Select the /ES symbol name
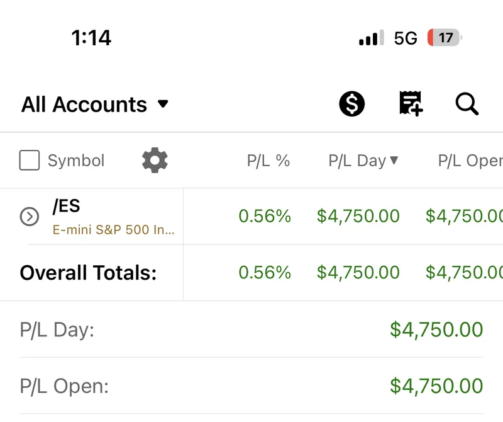 tap(67, 206)
